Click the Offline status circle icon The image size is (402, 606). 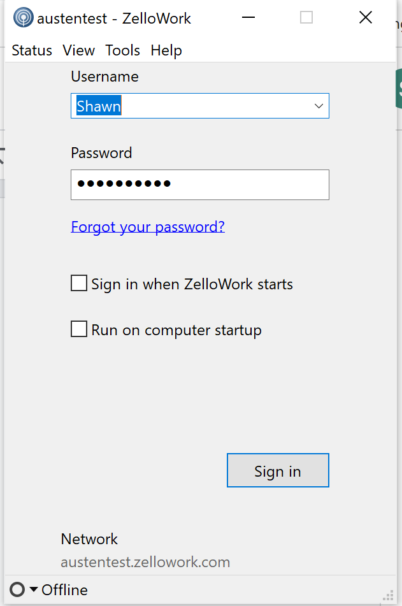[17, 589]
